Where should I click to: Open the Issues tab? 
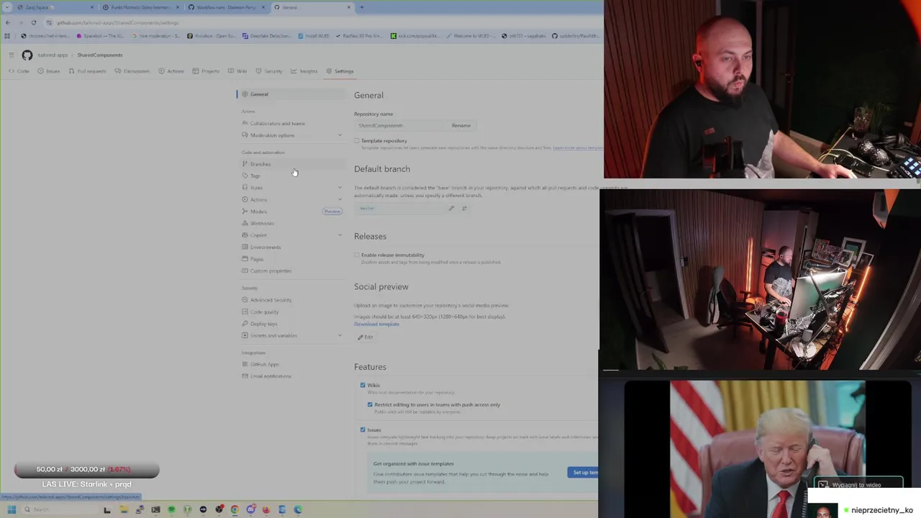50,71
